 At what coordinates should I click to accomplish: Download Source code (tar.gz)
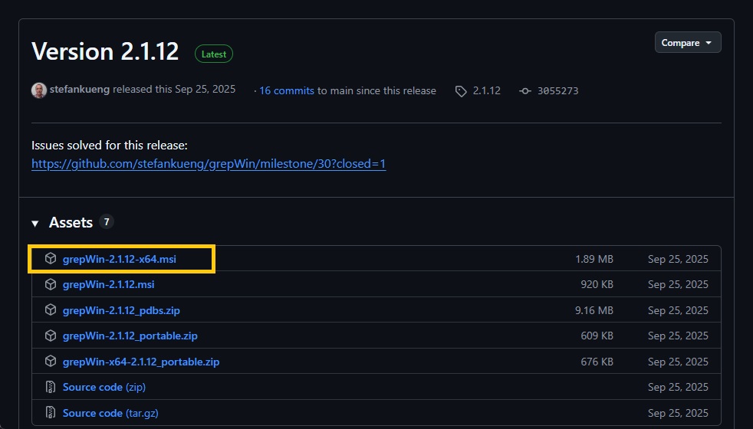click(110, 413)
